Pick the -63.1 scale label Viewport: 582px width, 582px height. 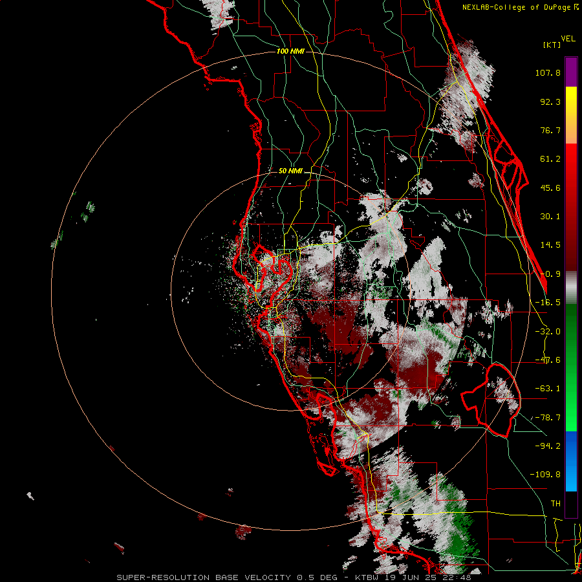(548, 389)
